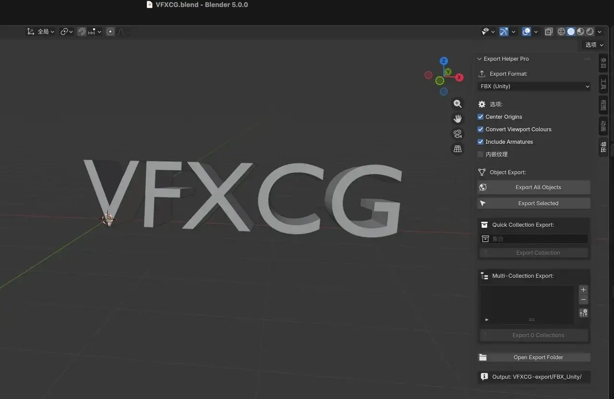The image size is (614, 399).
Task: Click the Export All Objects button
Action: 534,188
